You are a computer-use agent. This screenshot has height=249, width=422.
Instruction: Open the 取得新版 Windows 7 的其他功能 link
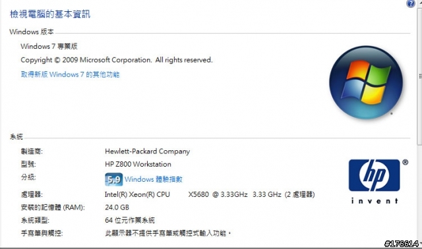click(70, 74)
